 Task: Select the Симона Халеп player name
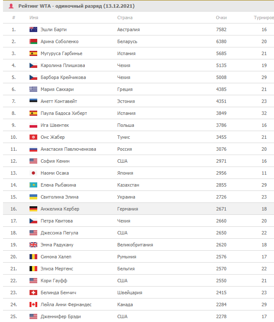coord(56,257)
